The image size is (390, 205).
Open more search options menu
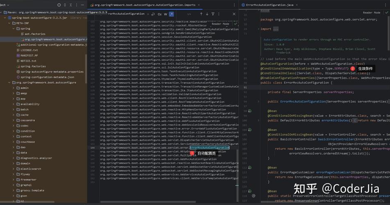[219, 14]
